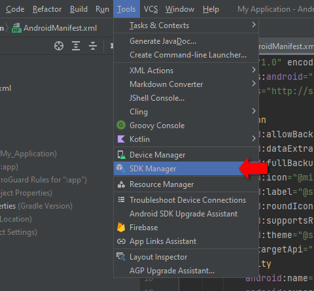Click the supportsRtl attribute line
The width and height of the screenshot is (314, 291).
[x=287, y=221]
